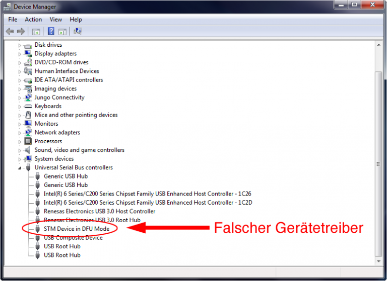387x281 pixels.
Task: Minimize the Device Manager window
Action: (x=341, y=5)
